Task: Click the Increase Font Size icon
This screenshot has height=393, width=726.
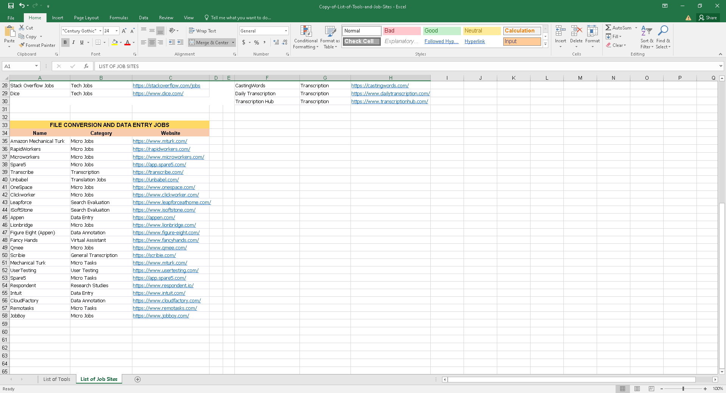Action: 124,31
